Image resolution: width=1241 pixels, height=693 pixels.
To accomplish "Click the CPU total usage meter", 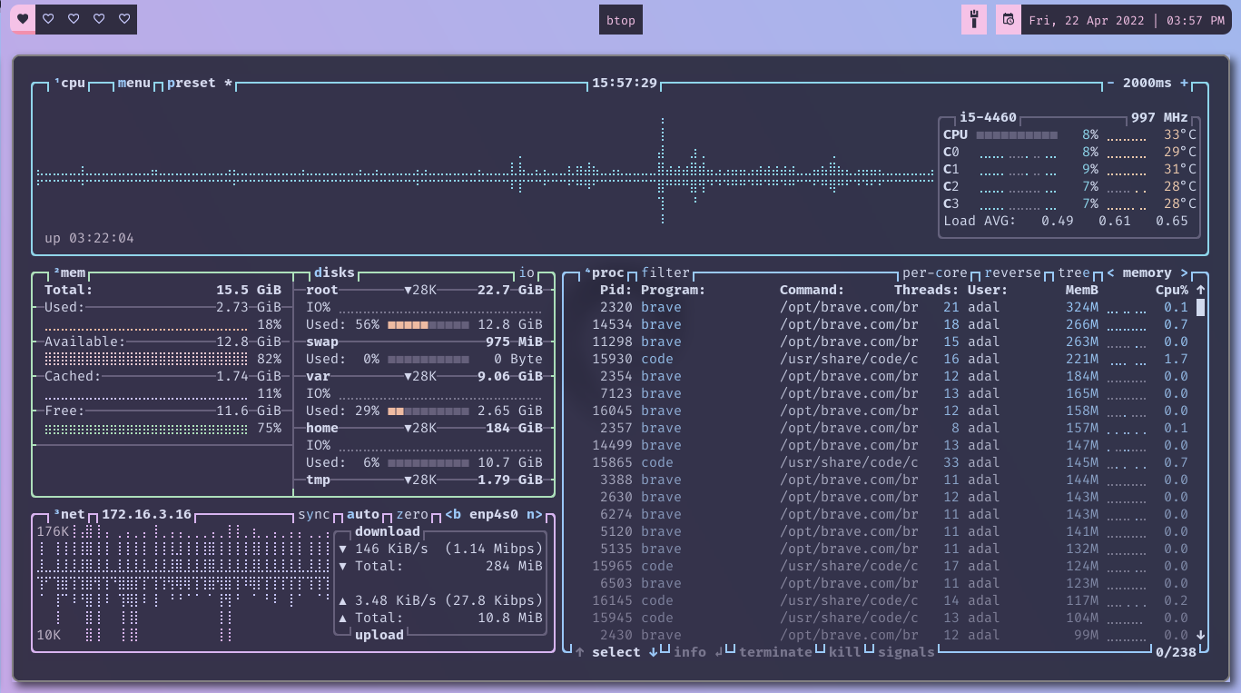I will (x=1017, y=134).
